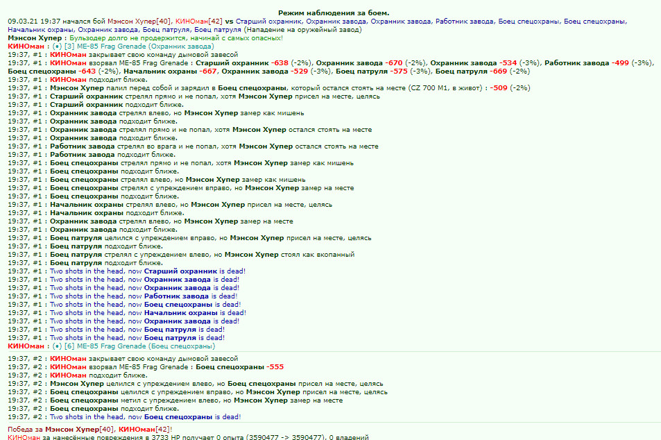
Task: Click line Старший охранник подходит ближе
Action: (96, 105)
